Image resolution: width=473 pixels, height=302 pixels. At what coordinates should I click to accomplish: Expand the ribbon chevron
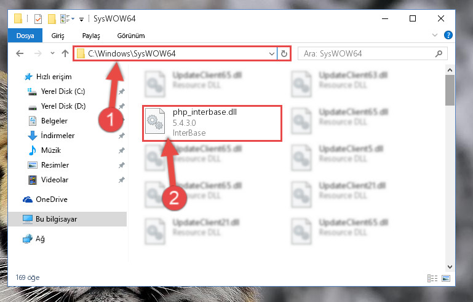point(435,35)
